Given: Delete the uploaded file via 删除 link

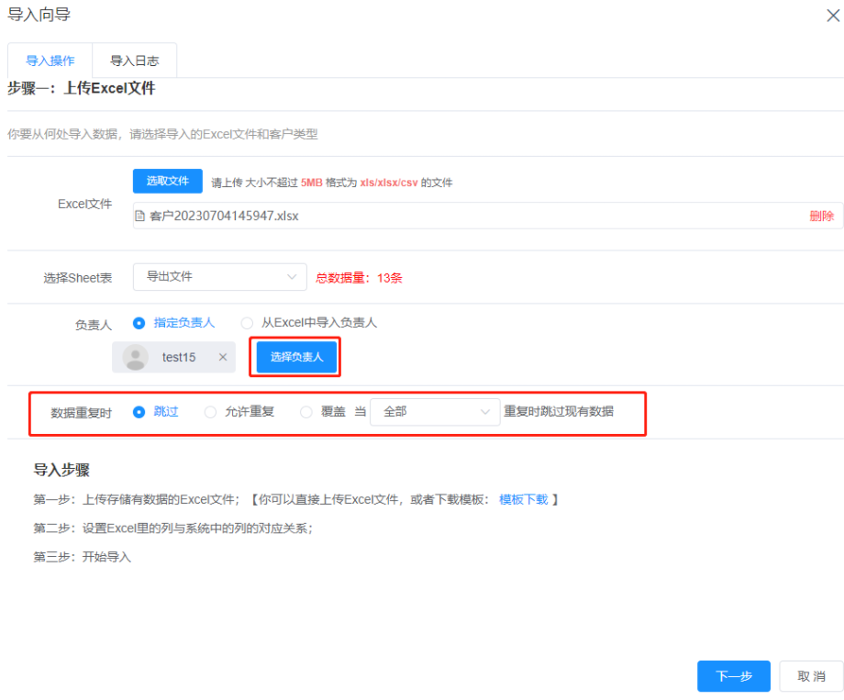Looking at the screenshot, I should coord(820,216).
